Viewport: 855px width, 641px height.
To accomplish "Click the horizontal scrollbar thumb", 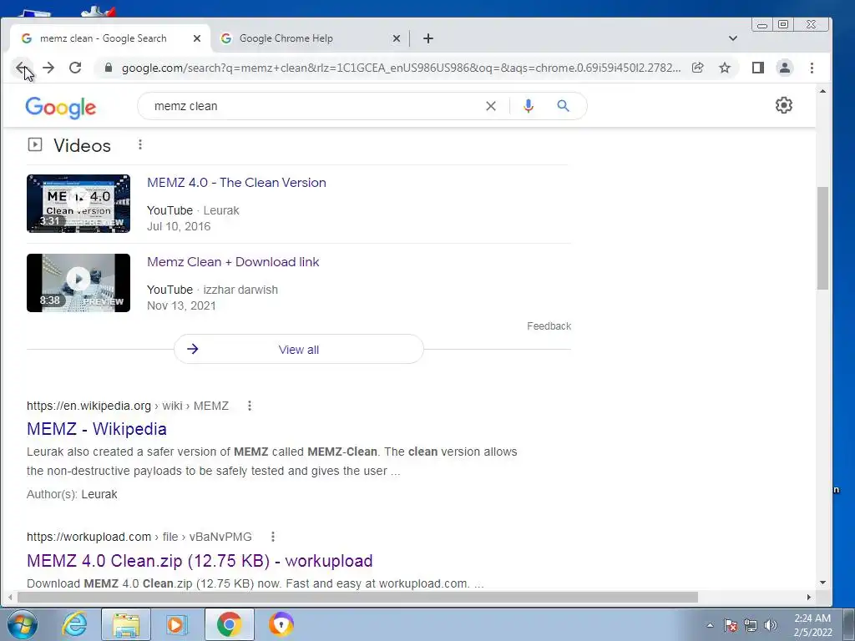I will click(x=357, y=598).
